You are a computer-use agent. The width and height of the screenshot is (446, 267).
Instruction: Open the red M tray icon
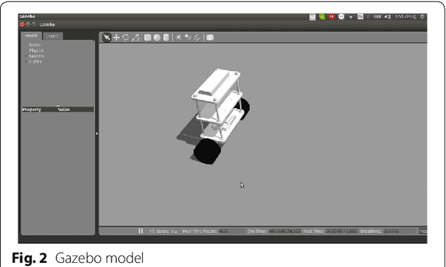(x=332, y=17)
